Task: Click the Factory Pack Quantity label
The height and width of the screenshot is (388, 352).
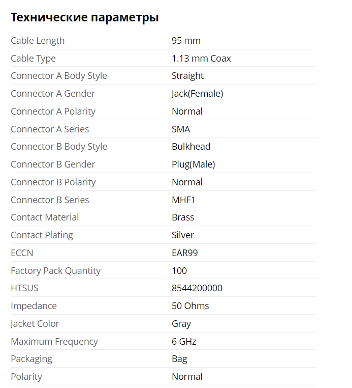Action: 55,271
